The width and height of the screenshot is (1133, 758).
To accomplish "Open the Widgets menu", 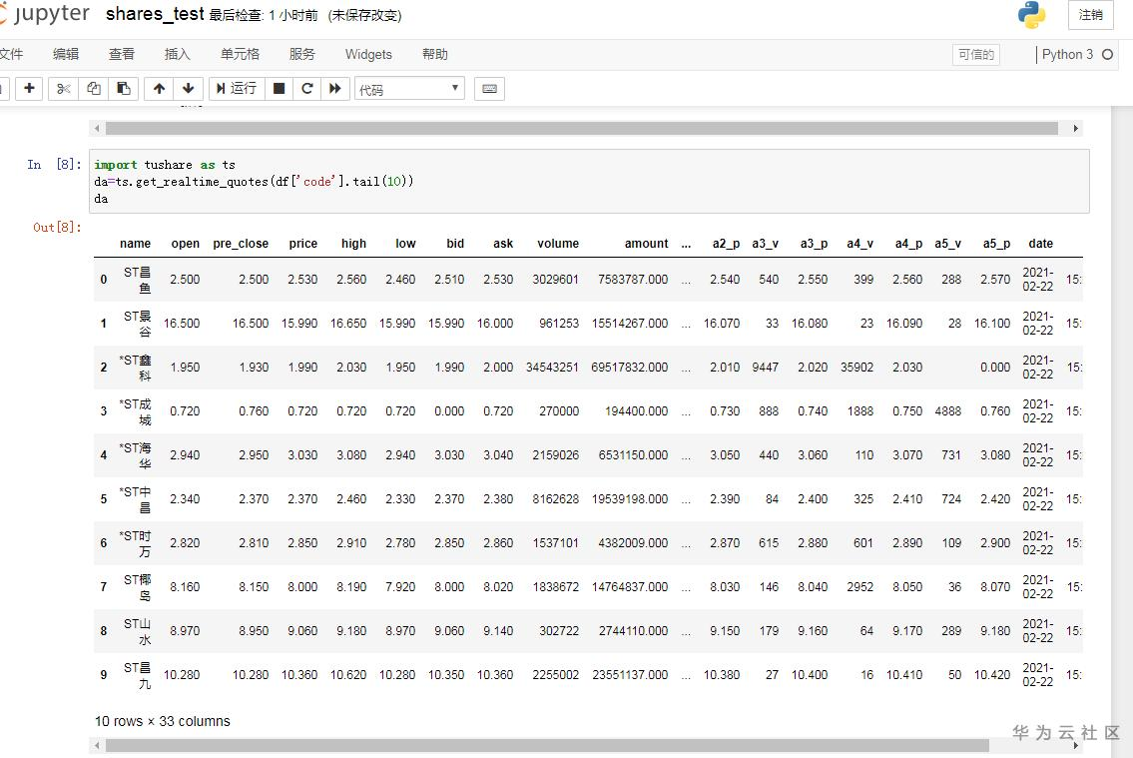I will 368,54.
